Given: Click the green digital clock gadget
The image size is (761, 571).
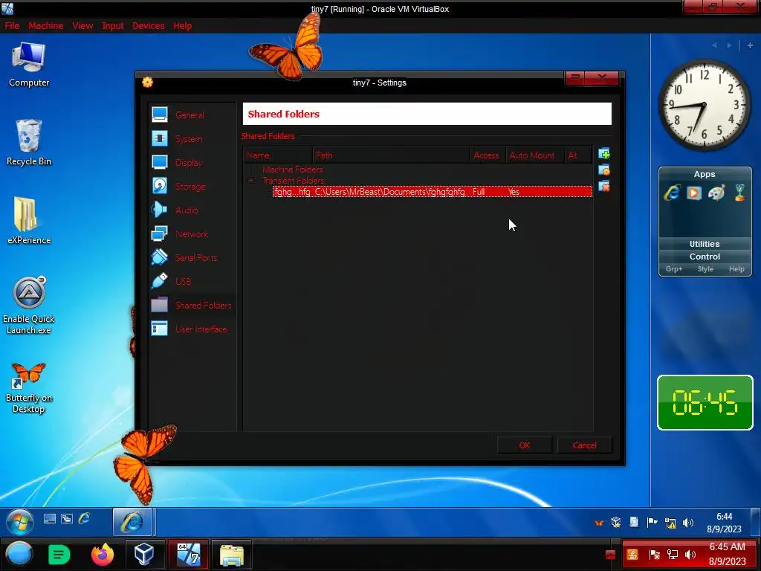Looking at the screenshot, I should pos(705,402).
